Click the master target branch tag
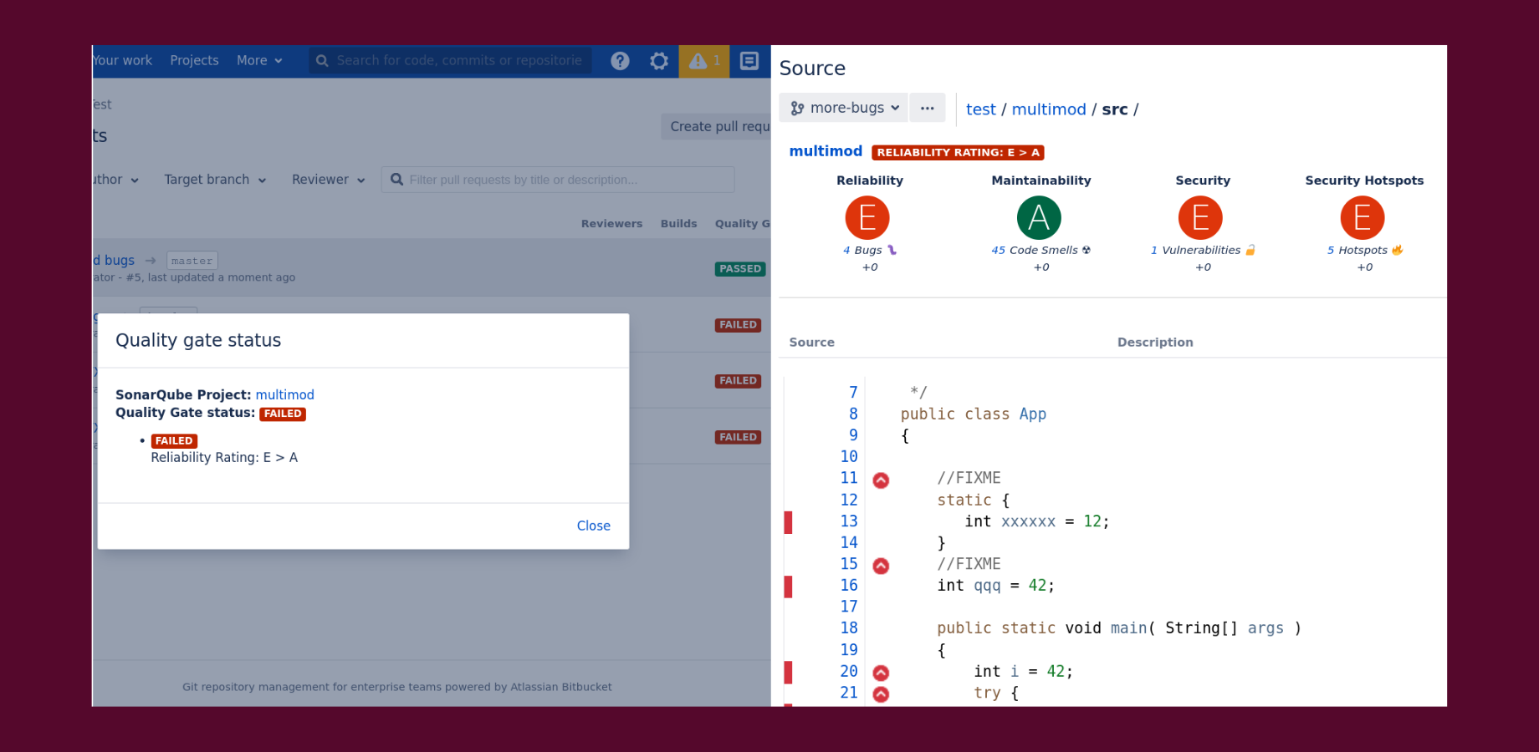Image resolution: width=1539 pixels, height=752 pixels. pyautogui.click(x=192, y=261)
